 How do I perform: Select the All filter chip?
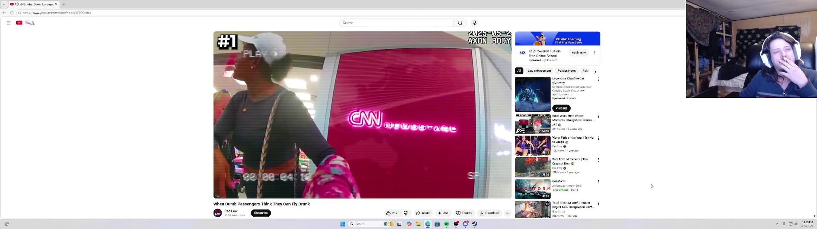point(519,71)
